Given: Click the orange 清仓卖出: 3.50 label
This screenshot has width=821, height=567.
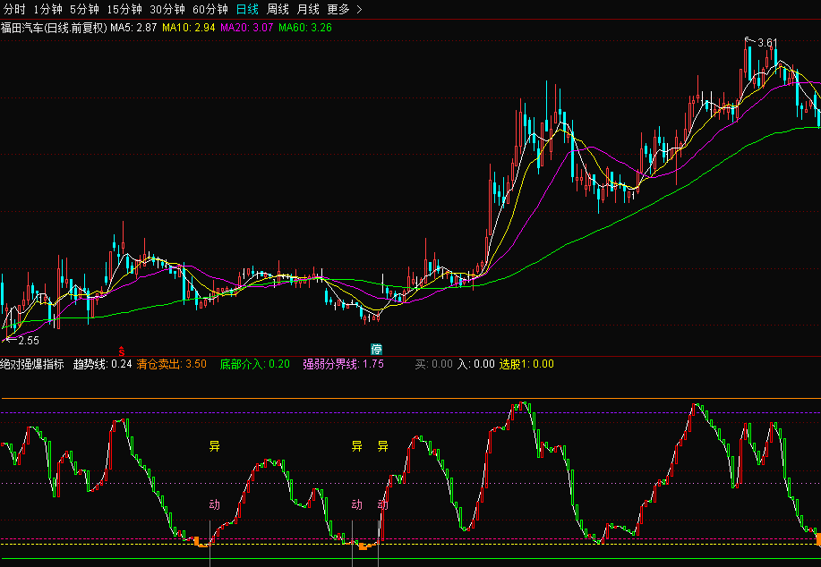Looking at the screenshot, I should point(172,364).
